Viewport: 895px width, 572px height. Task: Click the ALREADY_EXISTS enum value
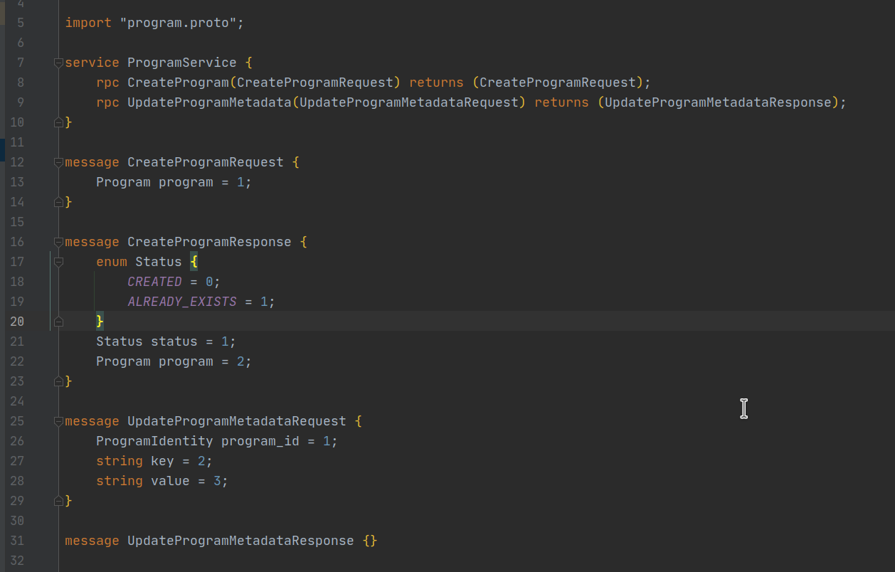[182, 302]
